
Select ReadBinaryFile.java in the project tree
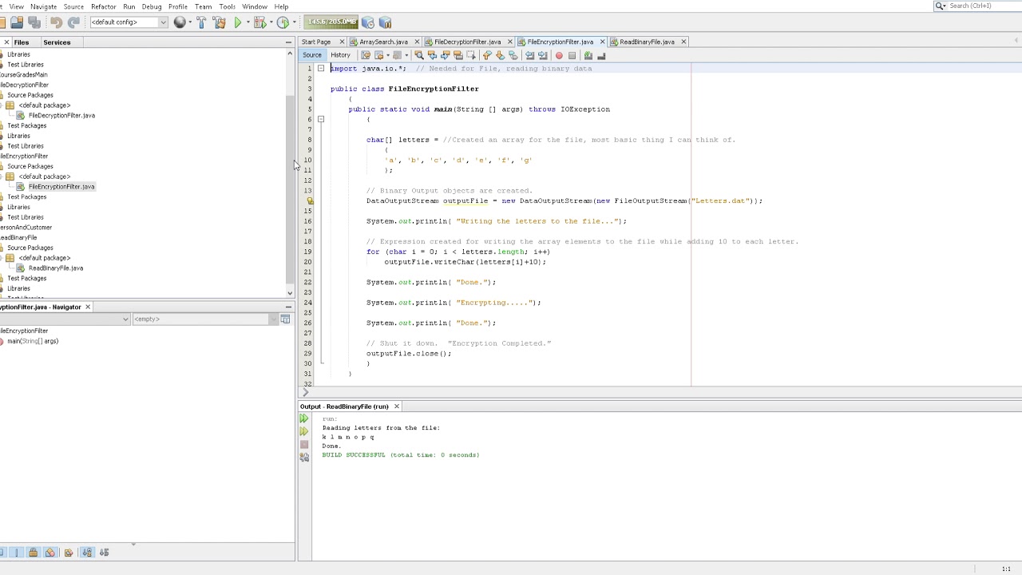(x=56, y=268)
